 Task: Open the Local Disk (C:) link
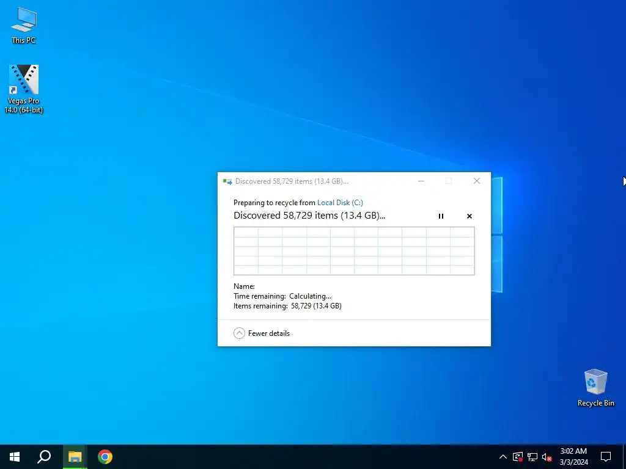(x=340, y=203)
